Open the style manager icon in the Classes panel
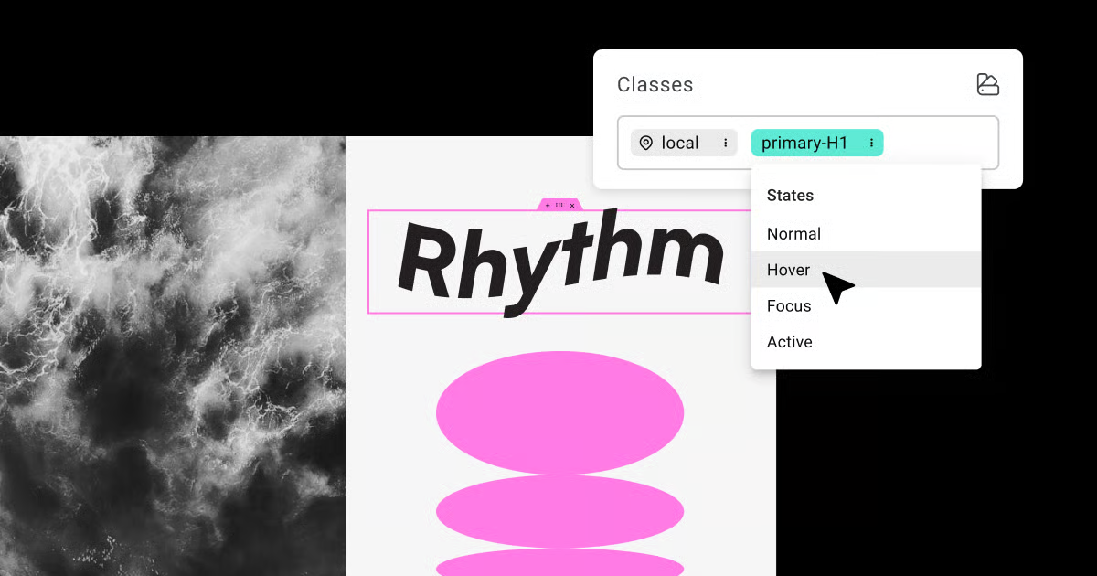The width and height of the screenshot is (1097, 576). coord(987,84)
